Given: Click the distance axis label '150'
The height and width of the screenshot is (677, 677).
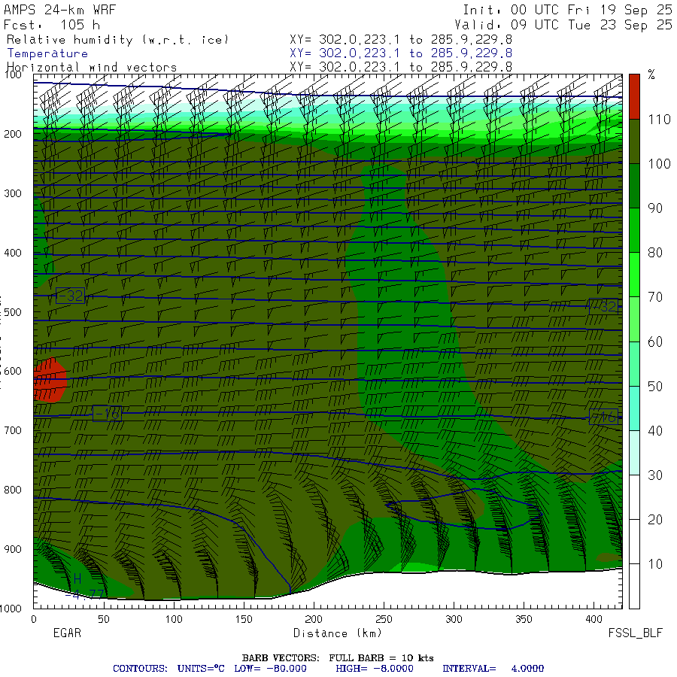Looking at the screenshot, I should [x=244, y=620].
